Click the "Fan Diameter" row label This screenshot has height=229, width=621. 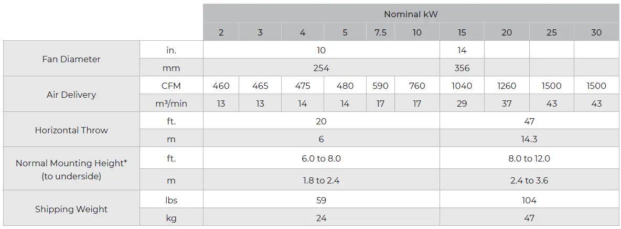[x=71, y=59]
